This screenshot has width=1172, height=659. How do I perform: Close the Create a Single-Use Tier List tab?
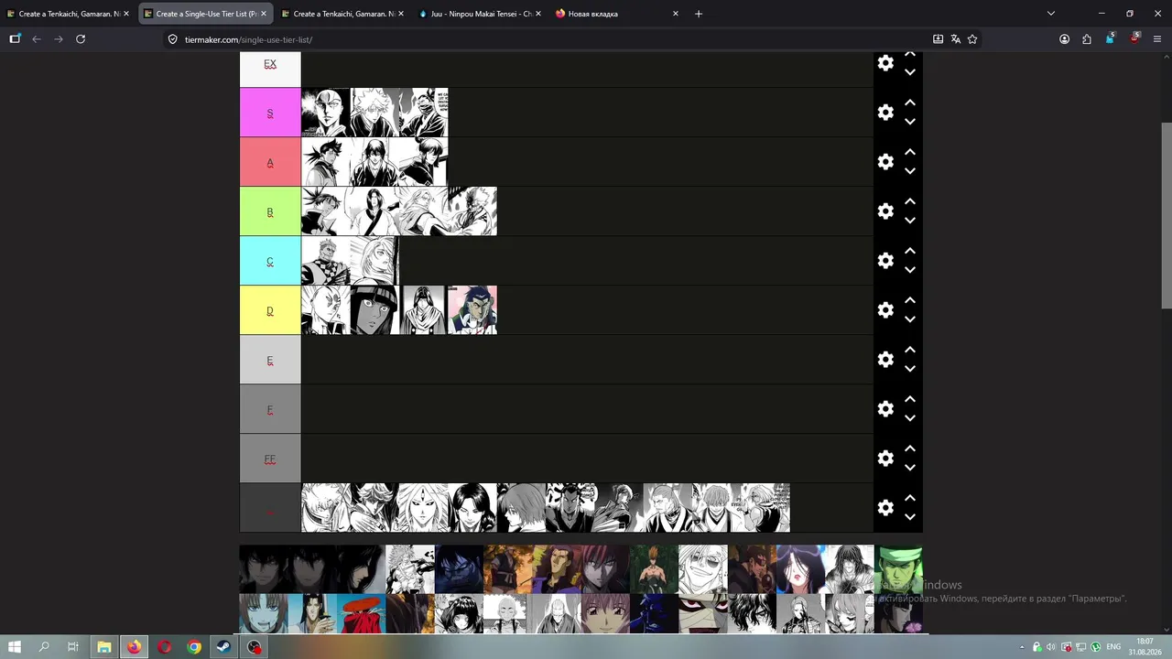click(x=264, y=14)
